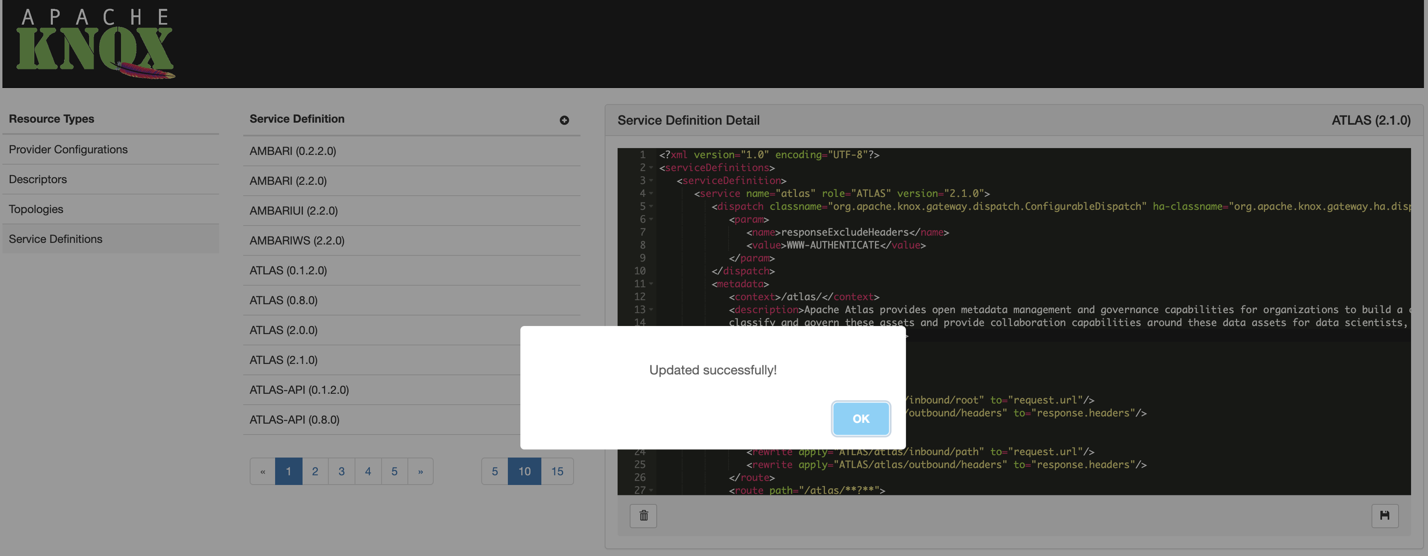Collapse the serviceDefinitions fold arrow on line 2
This screenshot has height=556, width=1428.
pos(651,168)
